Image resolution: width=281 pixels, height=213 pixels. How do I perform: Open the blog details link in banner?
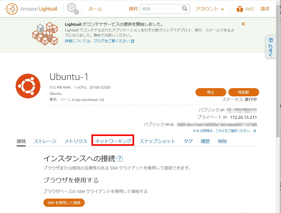(99, 41)
